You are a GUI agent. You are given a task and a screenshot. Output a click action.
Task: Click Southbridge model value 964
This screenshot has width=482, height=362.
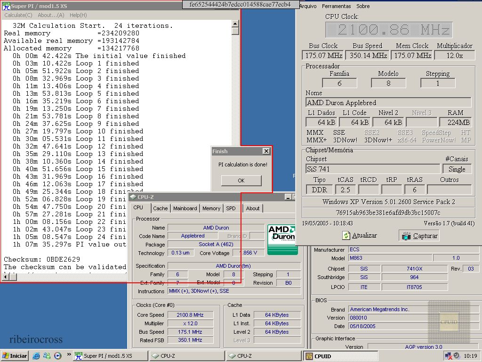tap(414, 277)
